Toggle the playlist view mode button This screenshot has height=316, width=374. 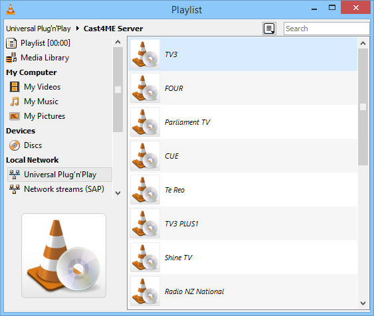coord(269,29)
